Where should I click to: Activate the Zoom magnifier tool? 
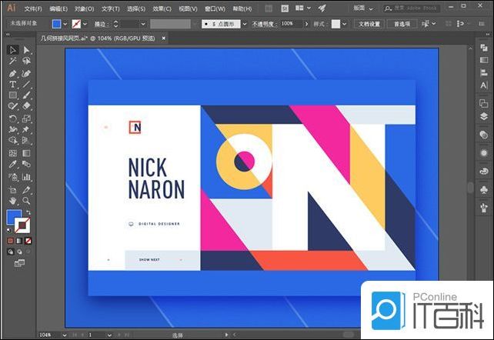click(26, 200)
